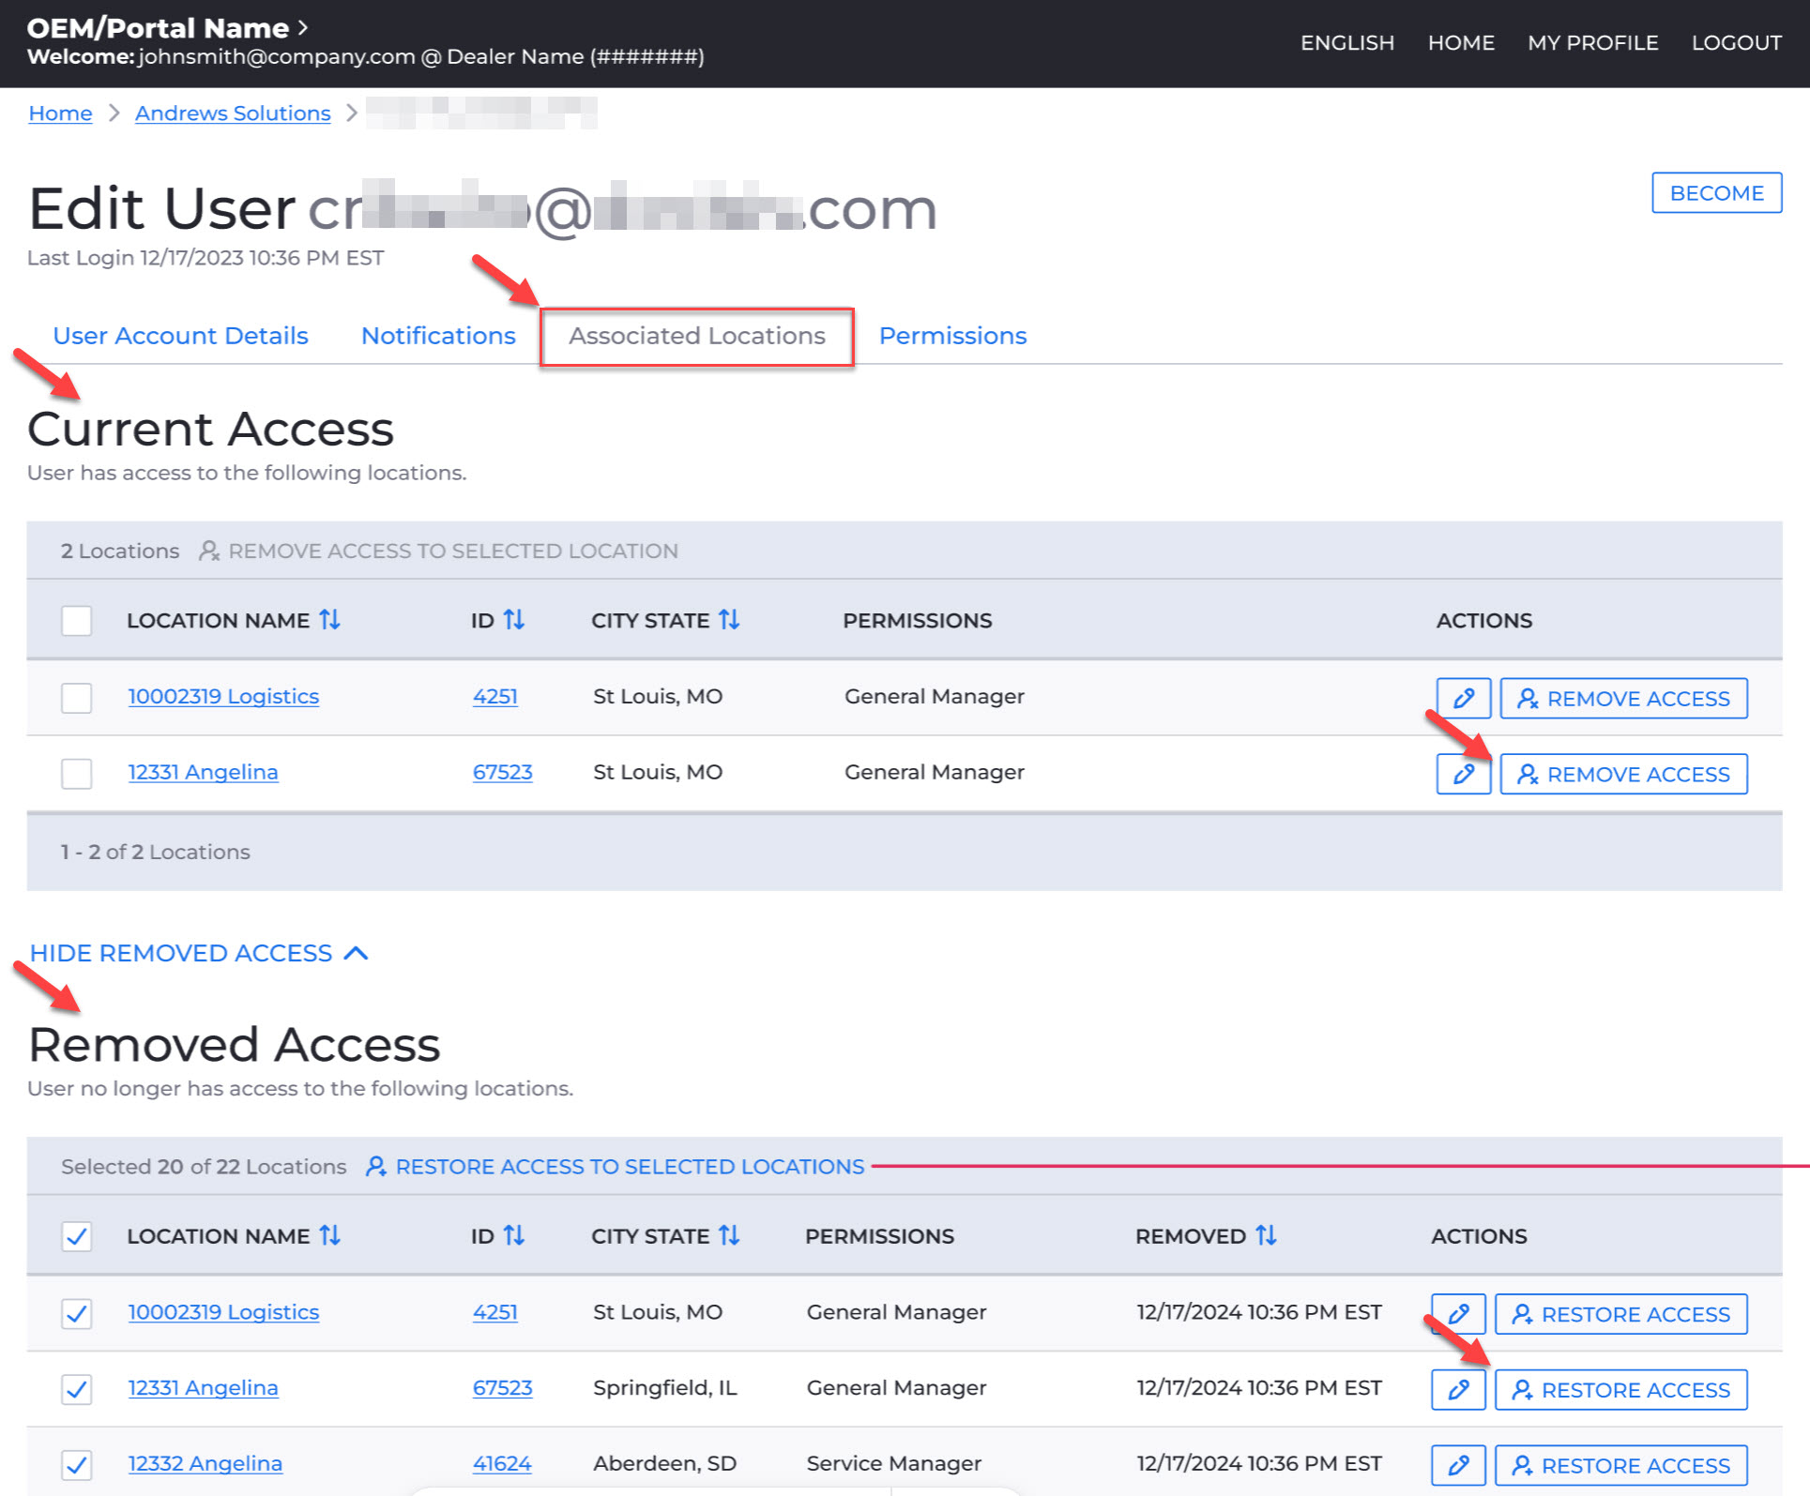The width and height of the screenshot is (1810, 1496).
Task: Click Remove Access for 12331 Angelina
Action: click(x=1623, y=775)
